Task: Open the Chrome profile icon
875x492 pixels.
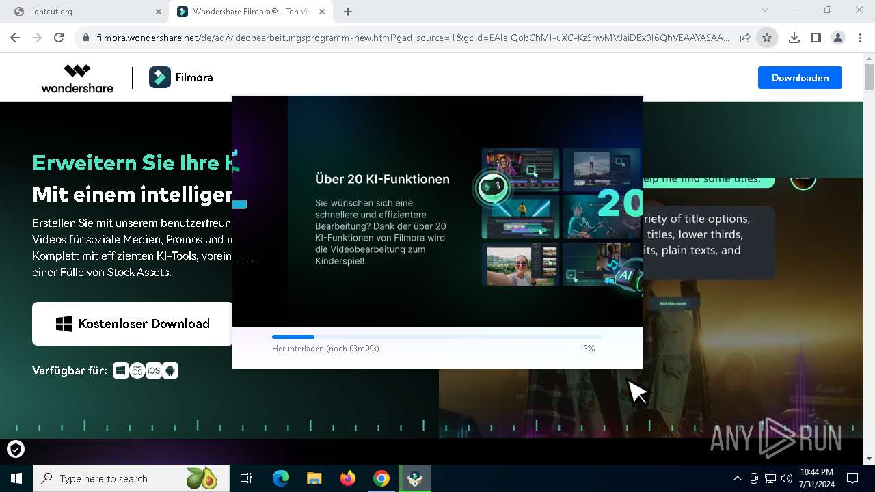Action: click(x=837, y=38)
